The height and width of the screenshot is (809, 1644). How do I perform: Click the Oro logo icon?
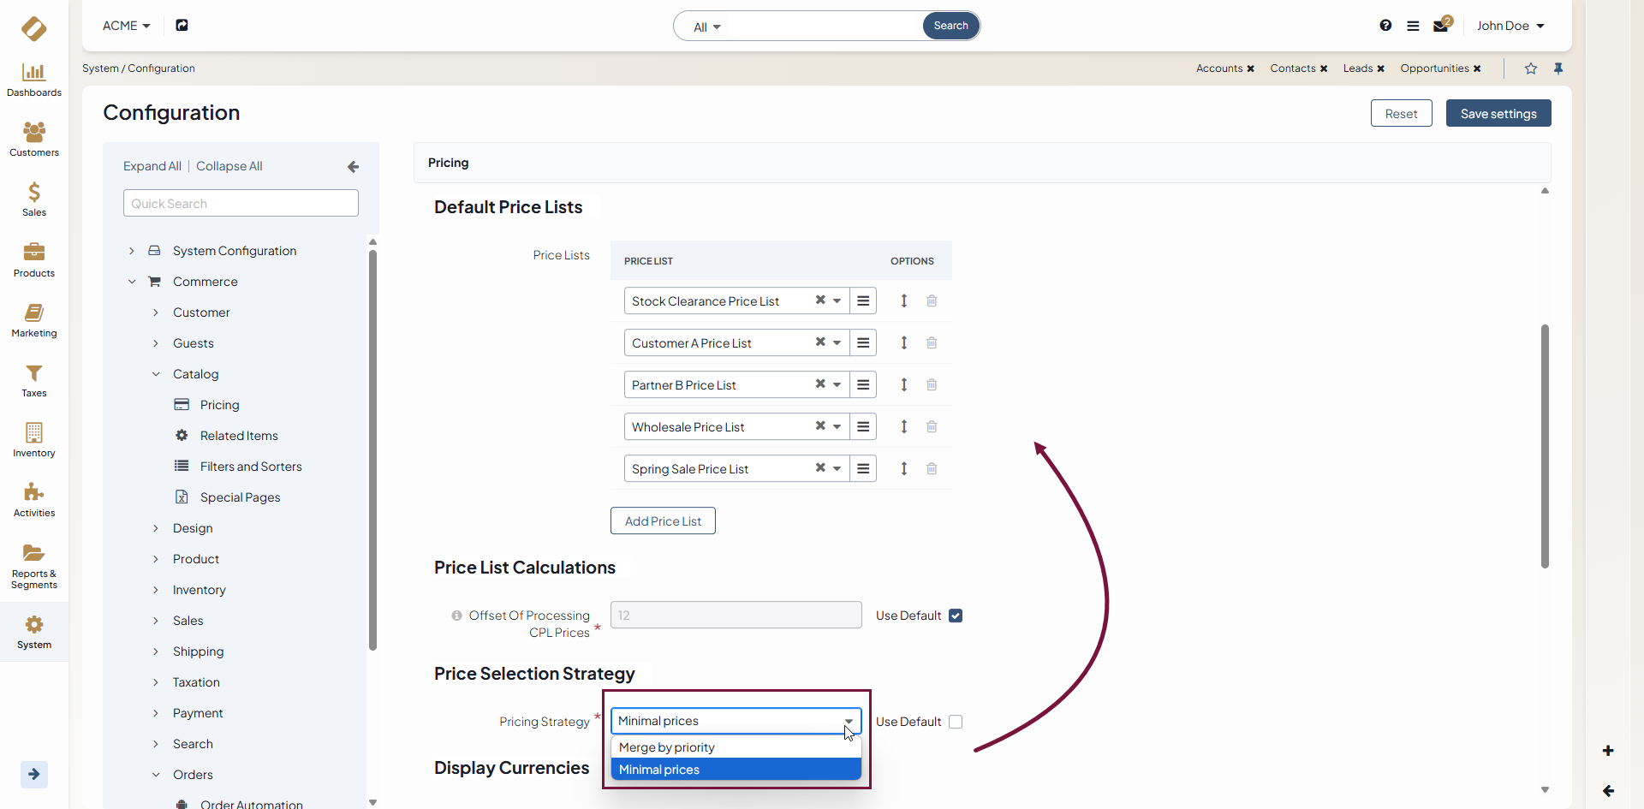(34, 28)
